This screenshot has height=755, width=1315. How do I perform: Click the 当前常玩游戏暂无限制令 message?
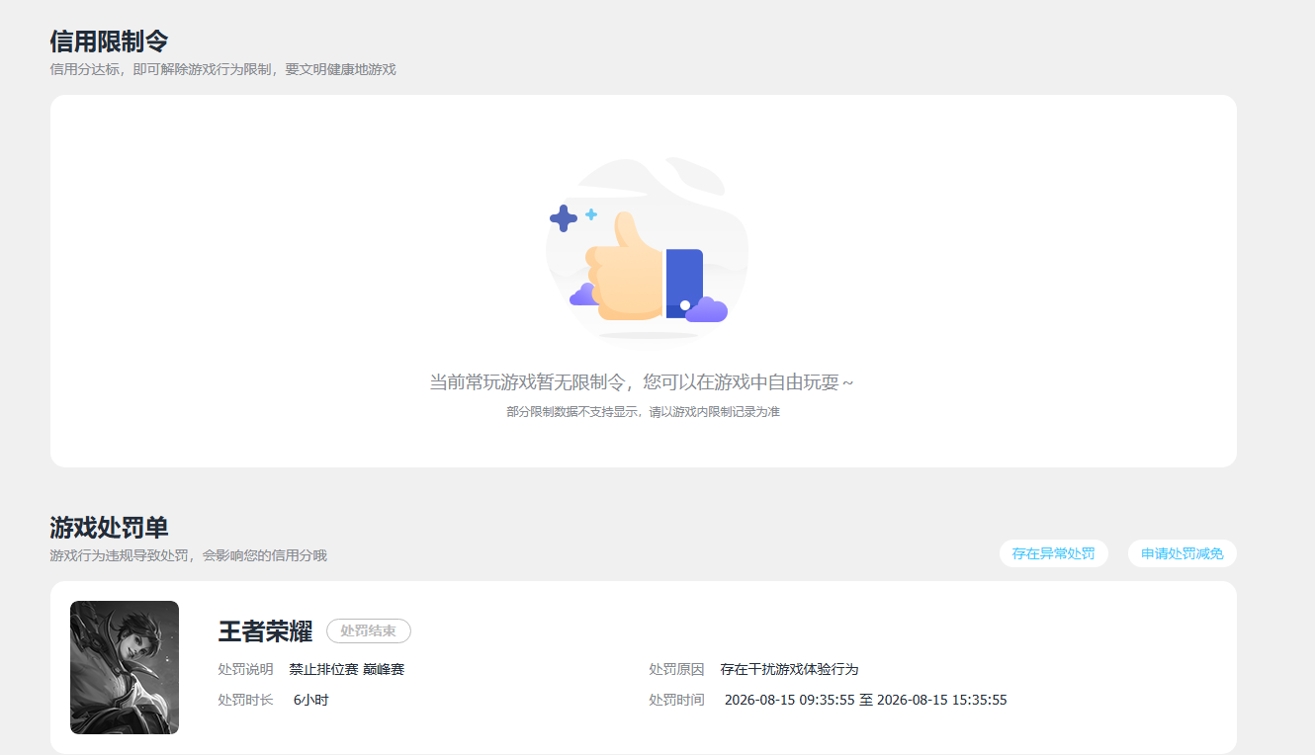(642, 381)
